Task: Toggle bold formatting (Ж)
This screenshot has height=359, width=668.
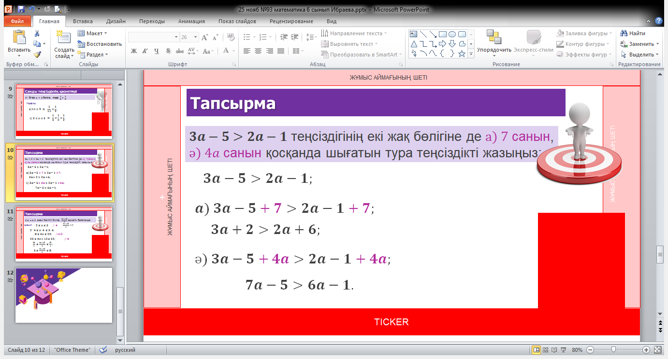Action: point(134,51)
